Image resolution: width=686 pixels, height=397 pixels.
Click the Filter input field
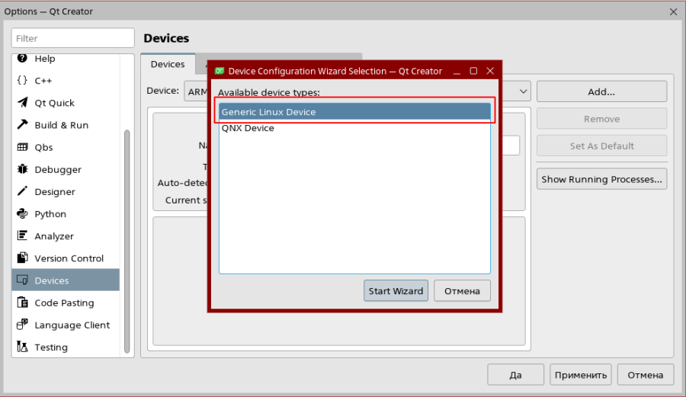pos(73,38)
